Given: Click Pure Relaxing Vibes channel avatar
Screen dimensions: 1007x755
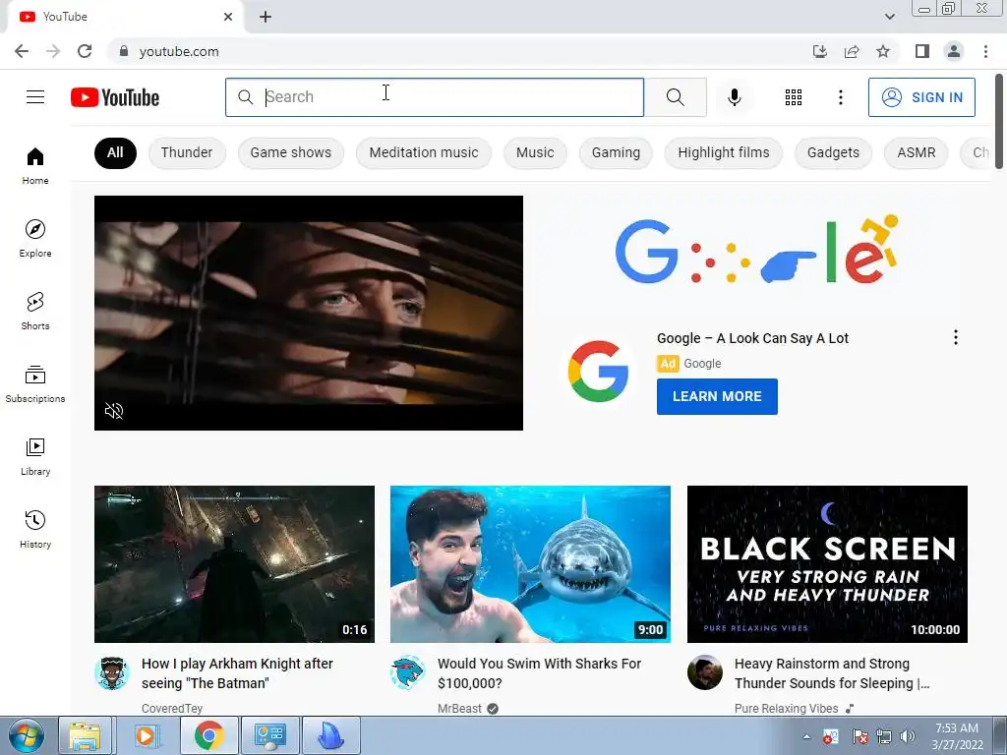Looking at the screenshot, I should (x=704, y=672).
